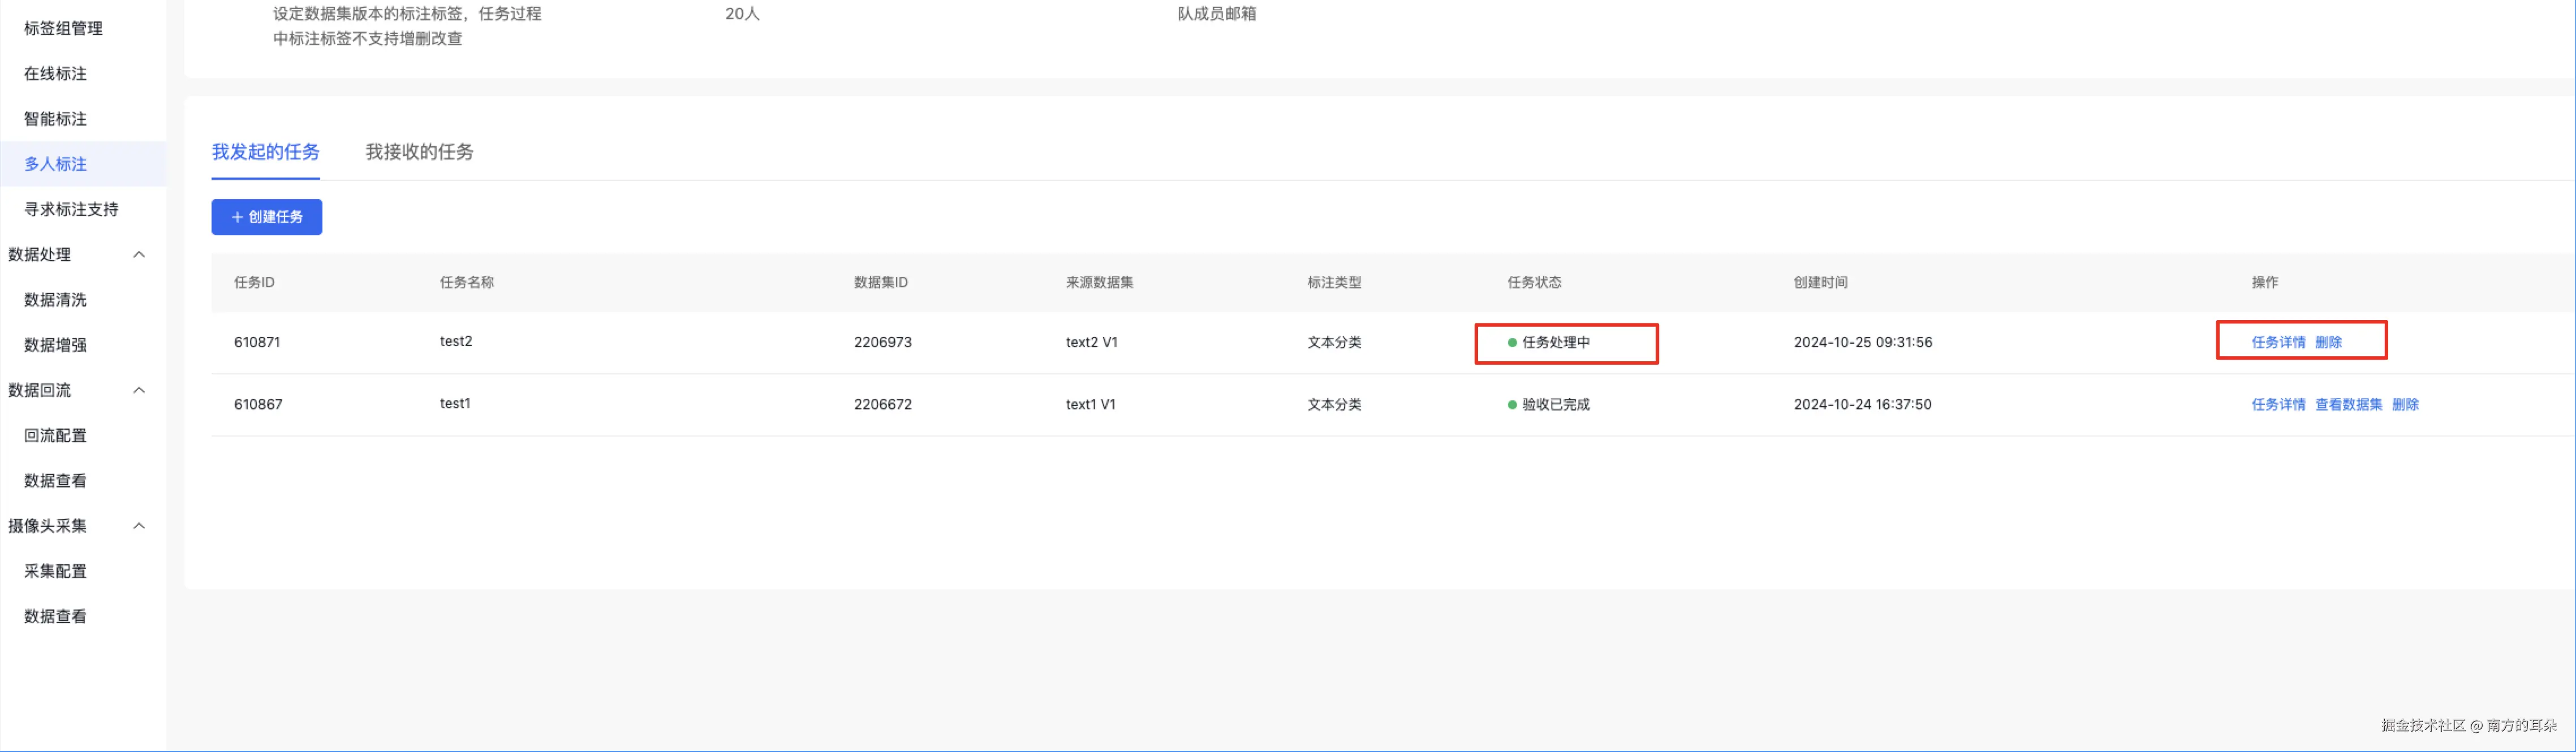Viewport: 2576px width, 752px height.
Task: Click the 创建任务 button
Action: (x=266, y=217)
